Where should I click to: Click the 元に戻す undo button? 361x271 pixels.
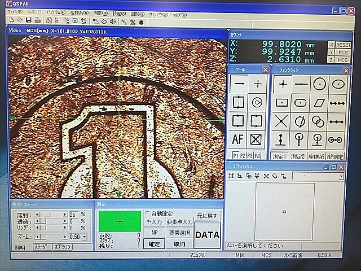(x=207, y=216)
